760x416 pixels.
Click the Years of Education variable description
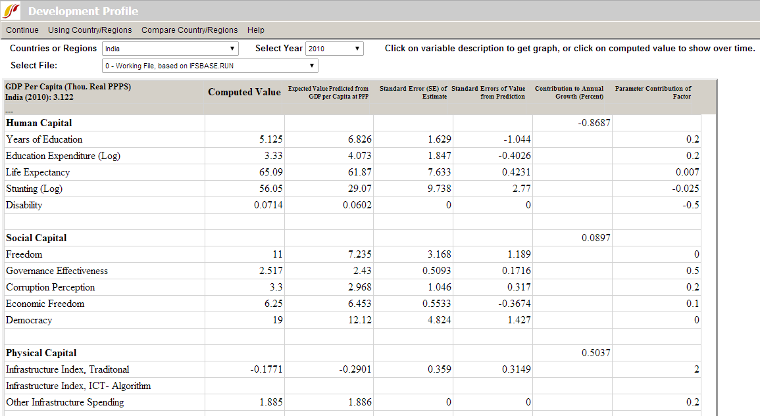coord(44,139)
